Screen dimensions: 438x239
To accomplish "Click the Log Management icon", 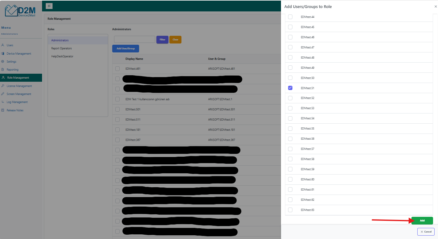I will 3,102.
